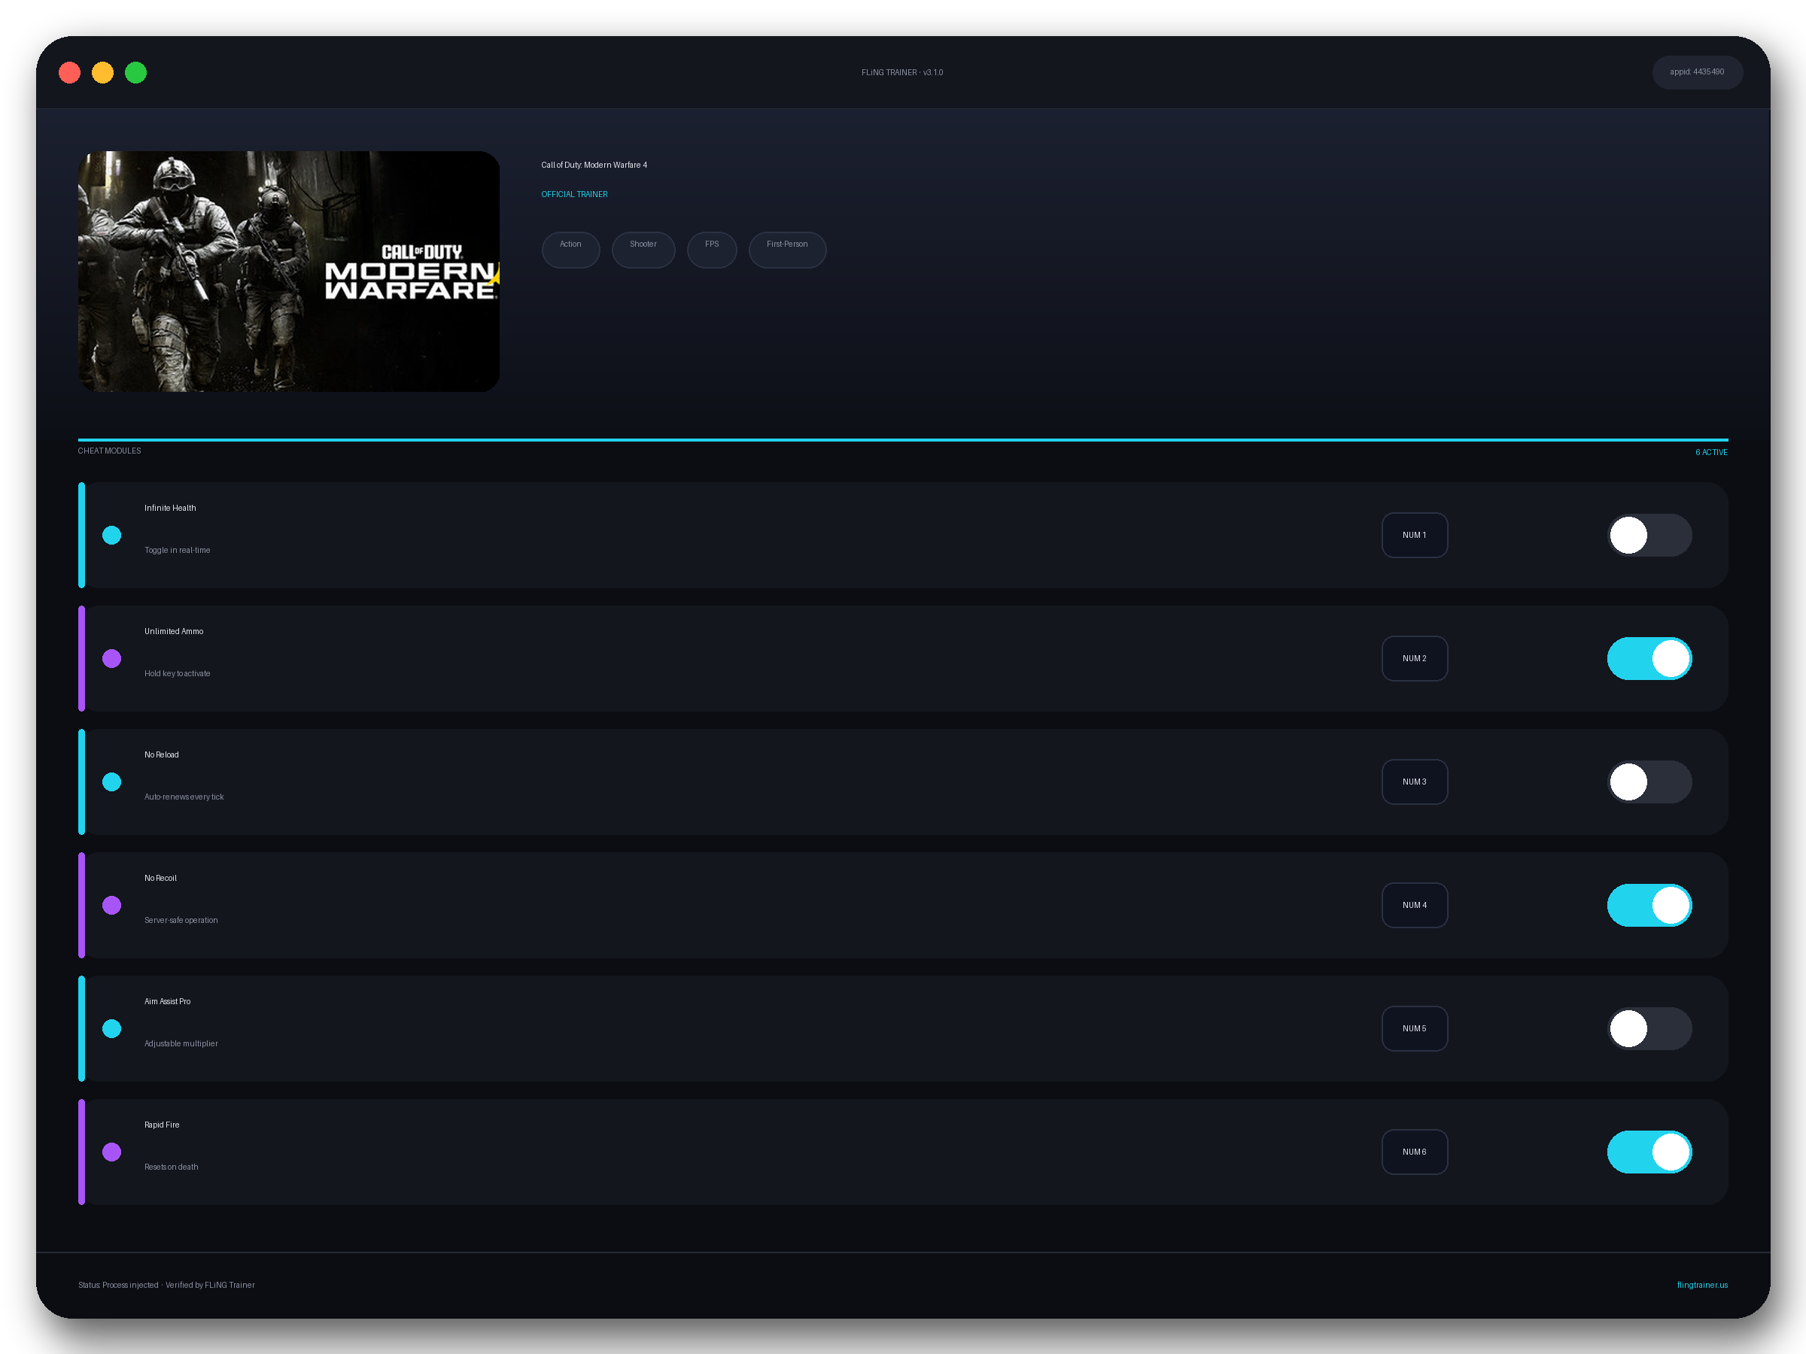Click the NUM 1 hotkey button
This screenshot has height=1354, width=1806.
[1414, 536]
